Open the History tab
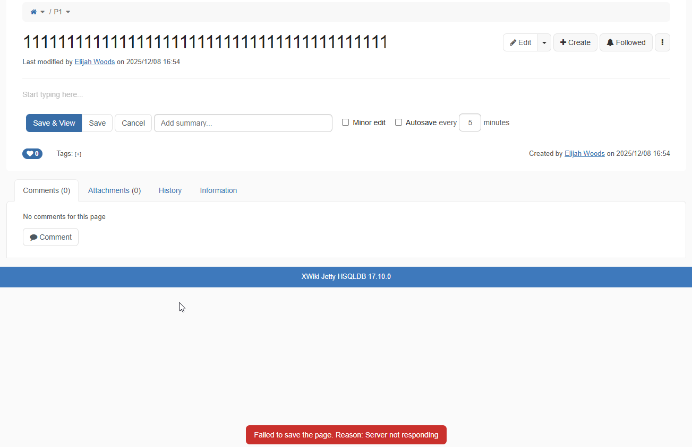The image size is (692, 447). click(x=170, y=190)
